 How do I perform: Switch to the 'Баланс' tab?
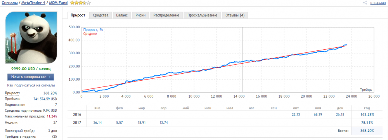122,15
